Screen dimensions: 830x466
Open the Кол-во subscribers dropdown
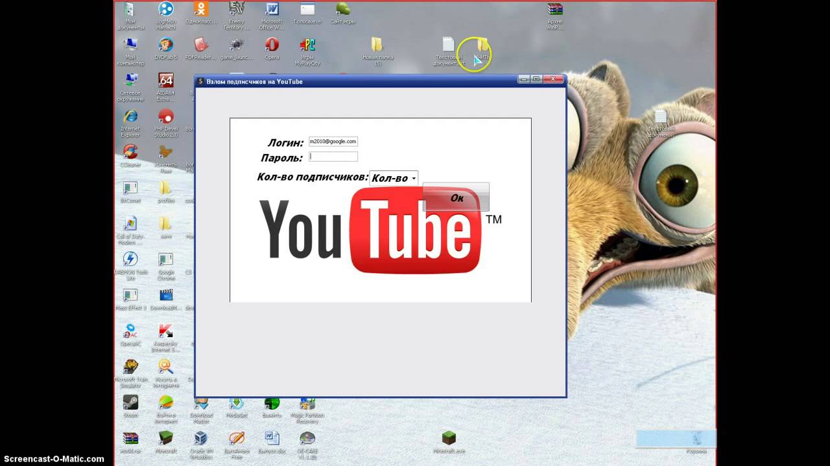click(x=394, y=178)
